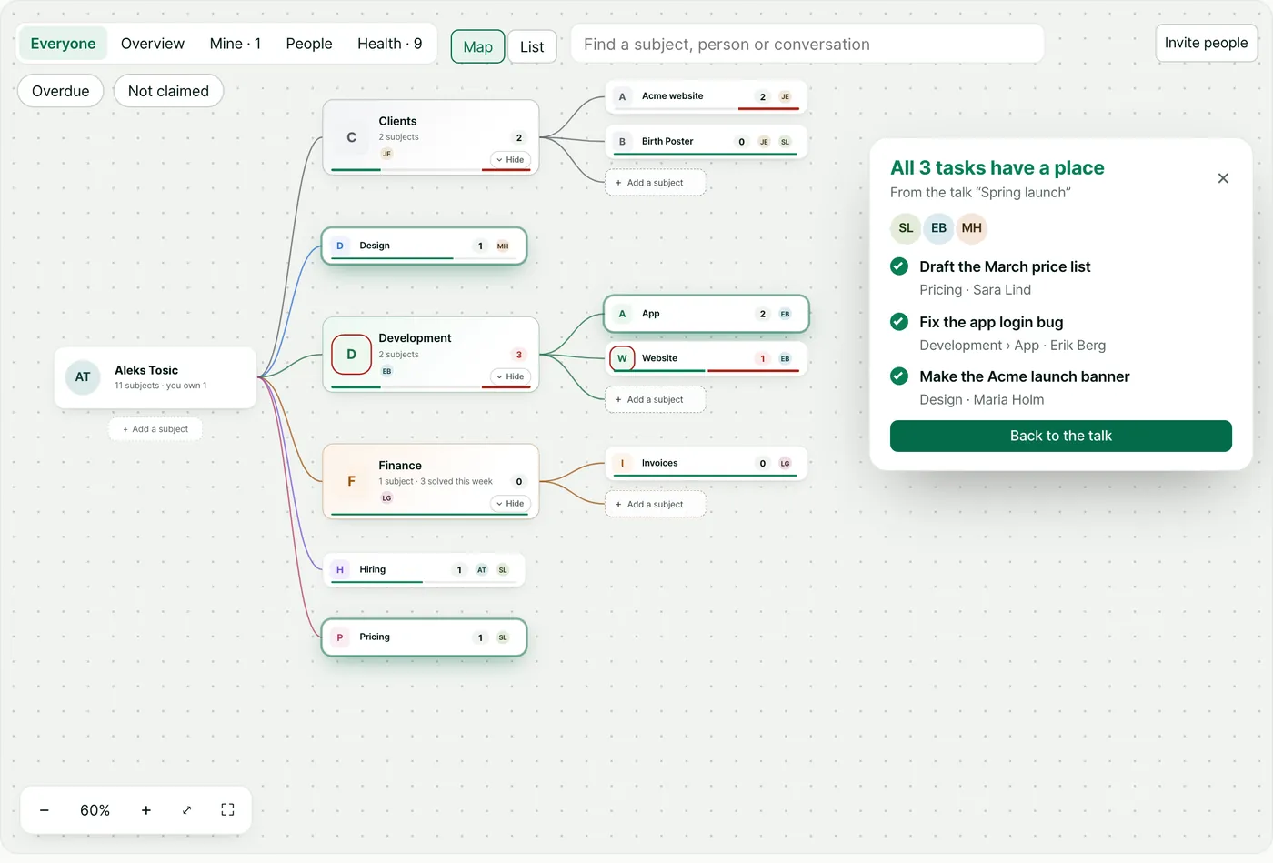Viewport: 1273px width, 863px height.
Task: Switch to Map view
Action: pos(478,47)
